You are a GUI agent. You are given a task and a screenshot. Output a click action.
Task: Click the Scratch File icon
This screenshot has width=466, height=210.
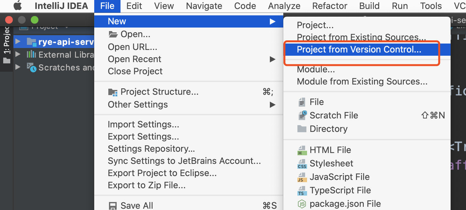(x=302, y=115)
